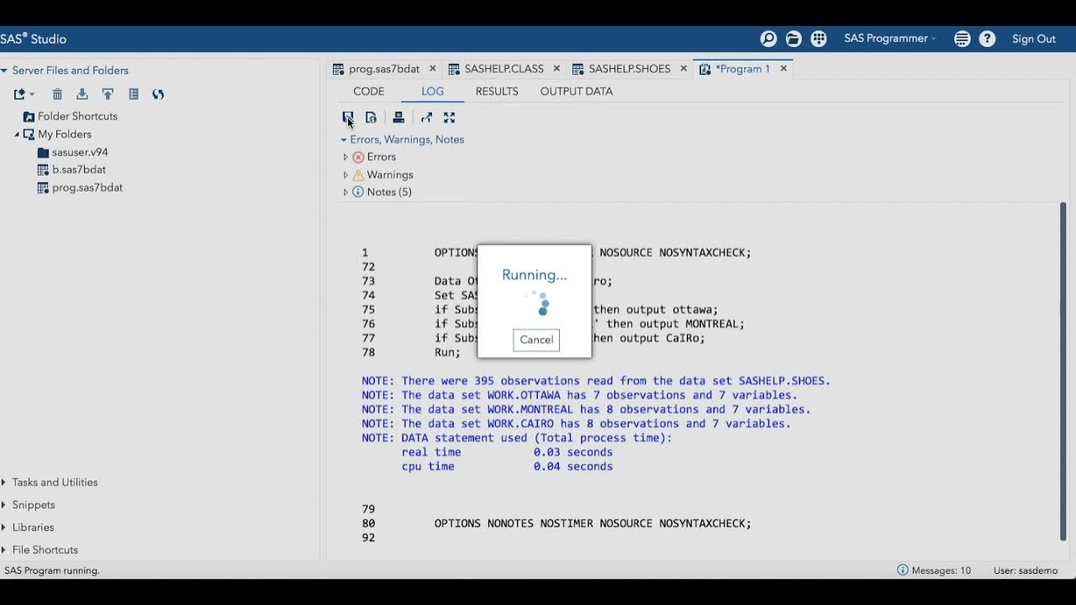Cancel the running program
This screenshot has height=605, width=1076.
click(x=536, y=339)
